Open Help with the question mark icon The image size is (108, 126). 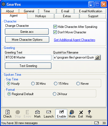point(89,114)
